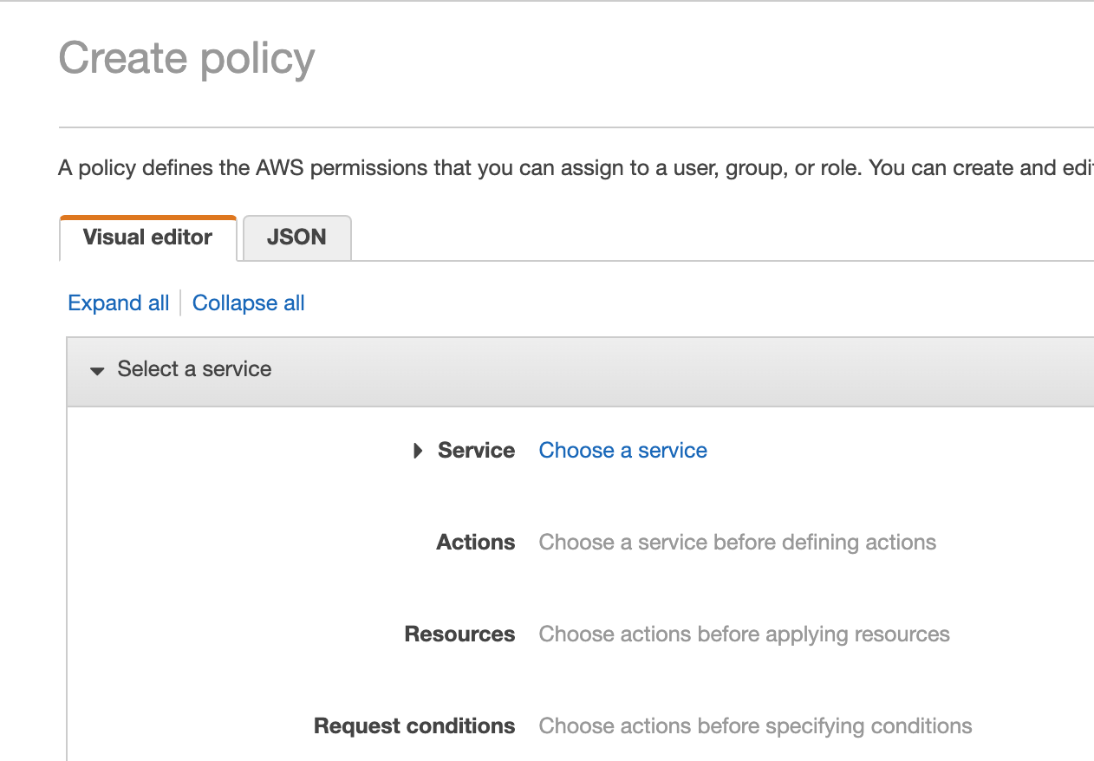The image size is (1094, 761).
Task: Switch to the Visual editor tab
Action: coord(147,238)
